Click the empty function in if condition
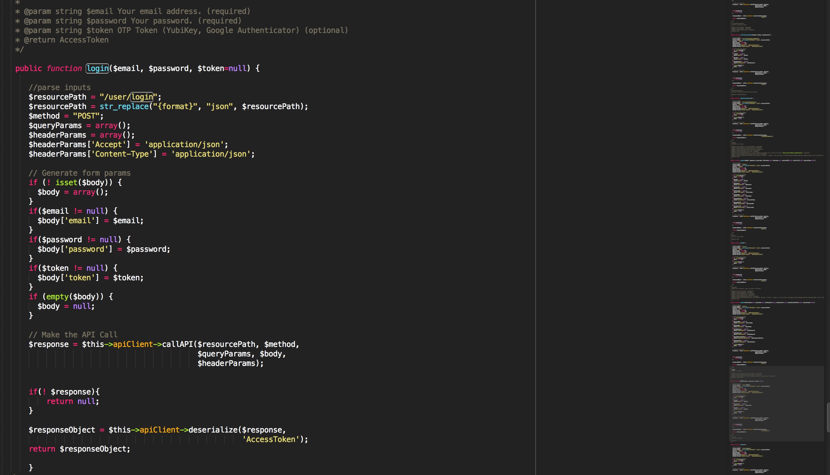 coord(57,296)
